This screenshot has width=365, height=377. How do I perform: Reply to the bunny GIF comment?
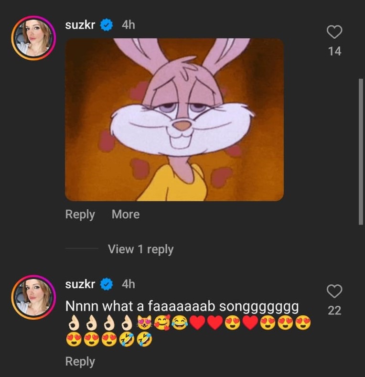tap(80, 215)
